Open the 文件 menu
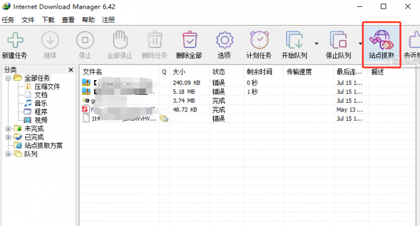Viewport: 420px width, 226px height. click(28, 20)
